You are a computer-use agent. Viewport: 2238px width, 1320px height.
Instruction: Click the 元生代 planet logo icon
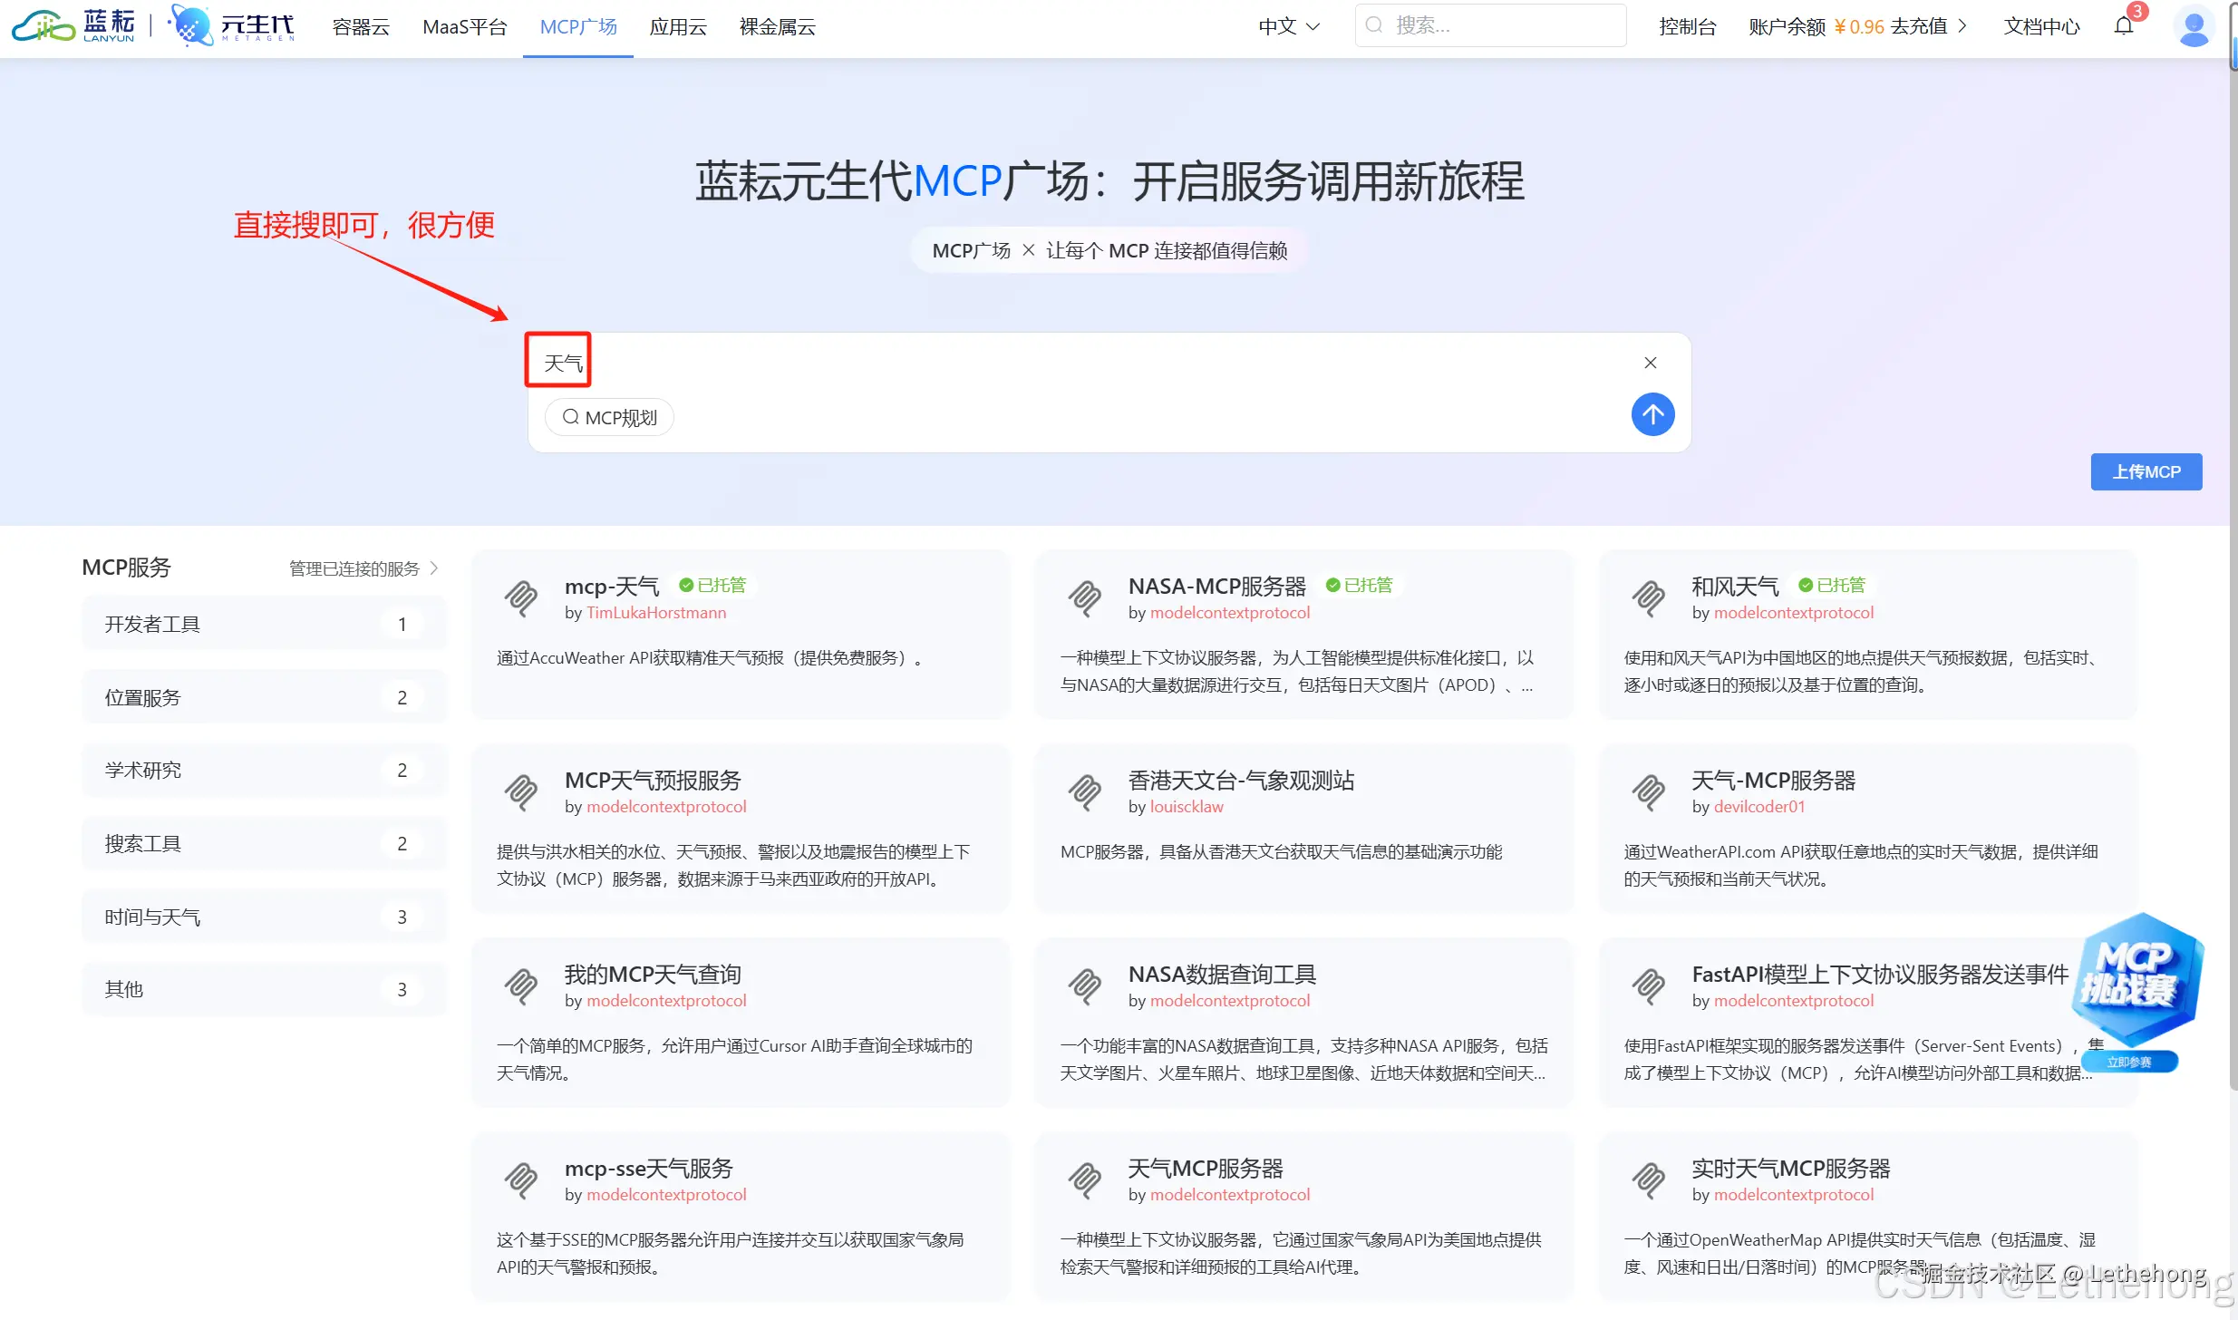click(x=189, y=25)
